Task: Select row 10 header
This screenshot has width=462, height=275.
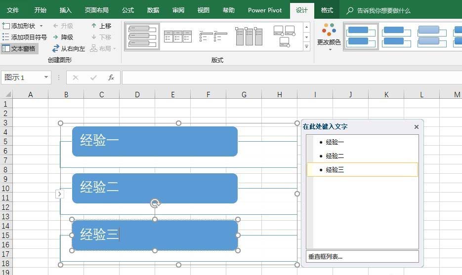Action: click(x=5, y=189)
